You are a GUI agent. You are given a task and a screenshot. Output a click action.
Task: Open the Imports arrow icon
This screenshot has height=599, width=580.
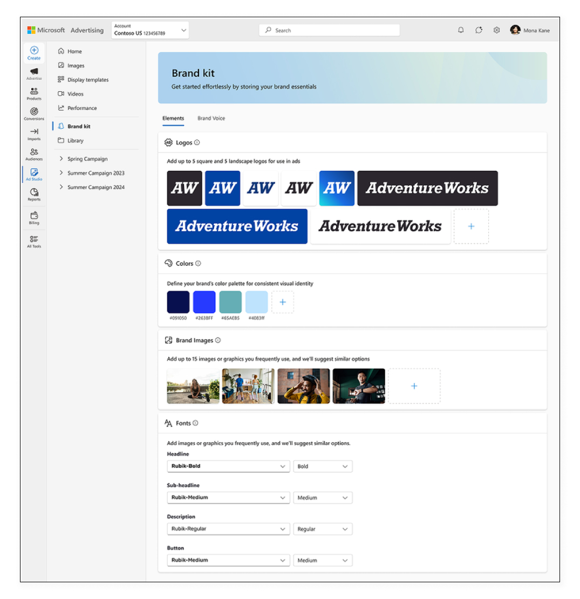tap(34, 134)
